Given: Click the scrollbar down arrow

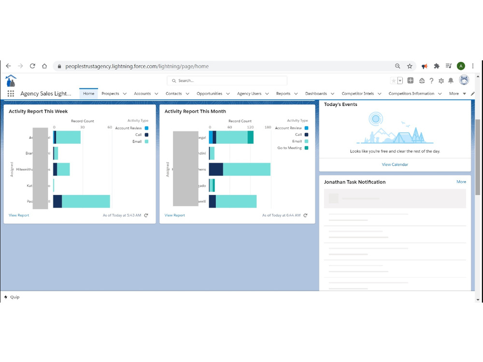Looking at the screenshot, I should pyautogui.click(x=478, y=300).
